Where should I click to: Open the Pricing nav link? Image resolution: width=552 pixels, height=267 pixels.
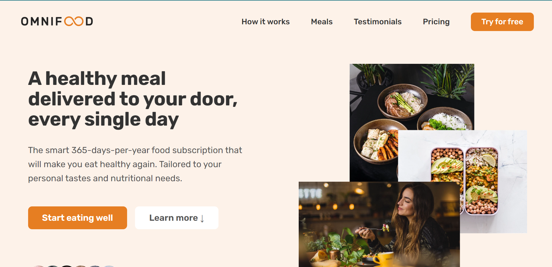click(x=436, y=22)
